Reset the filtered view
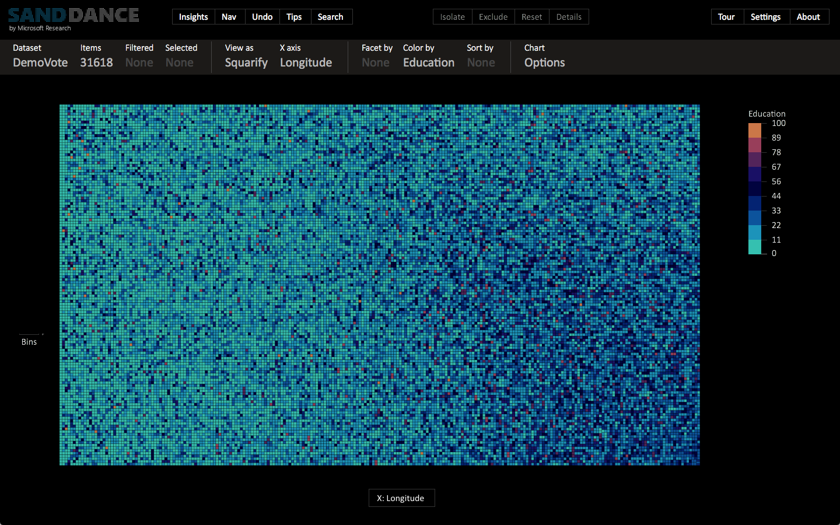 click(x=531, y=16)
